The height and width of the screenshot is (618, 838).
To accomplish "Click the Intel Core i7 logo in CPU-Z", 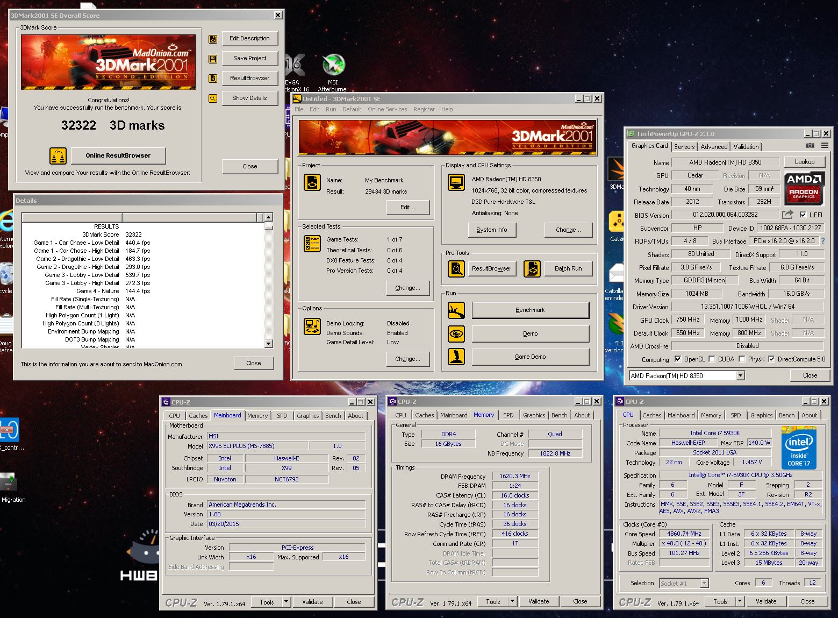I will 799,449.
